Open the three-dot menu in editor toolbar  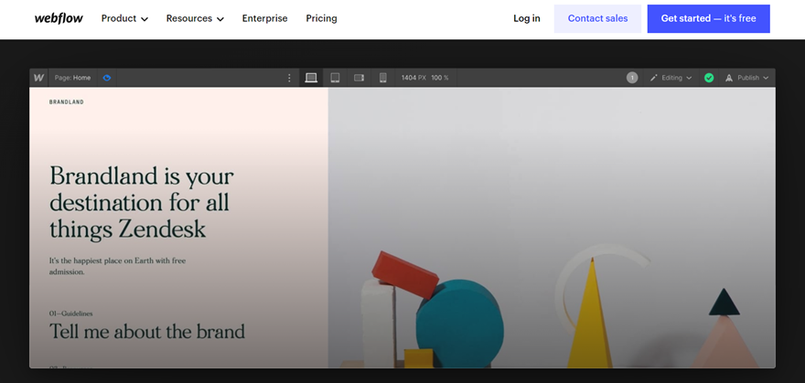289,78
